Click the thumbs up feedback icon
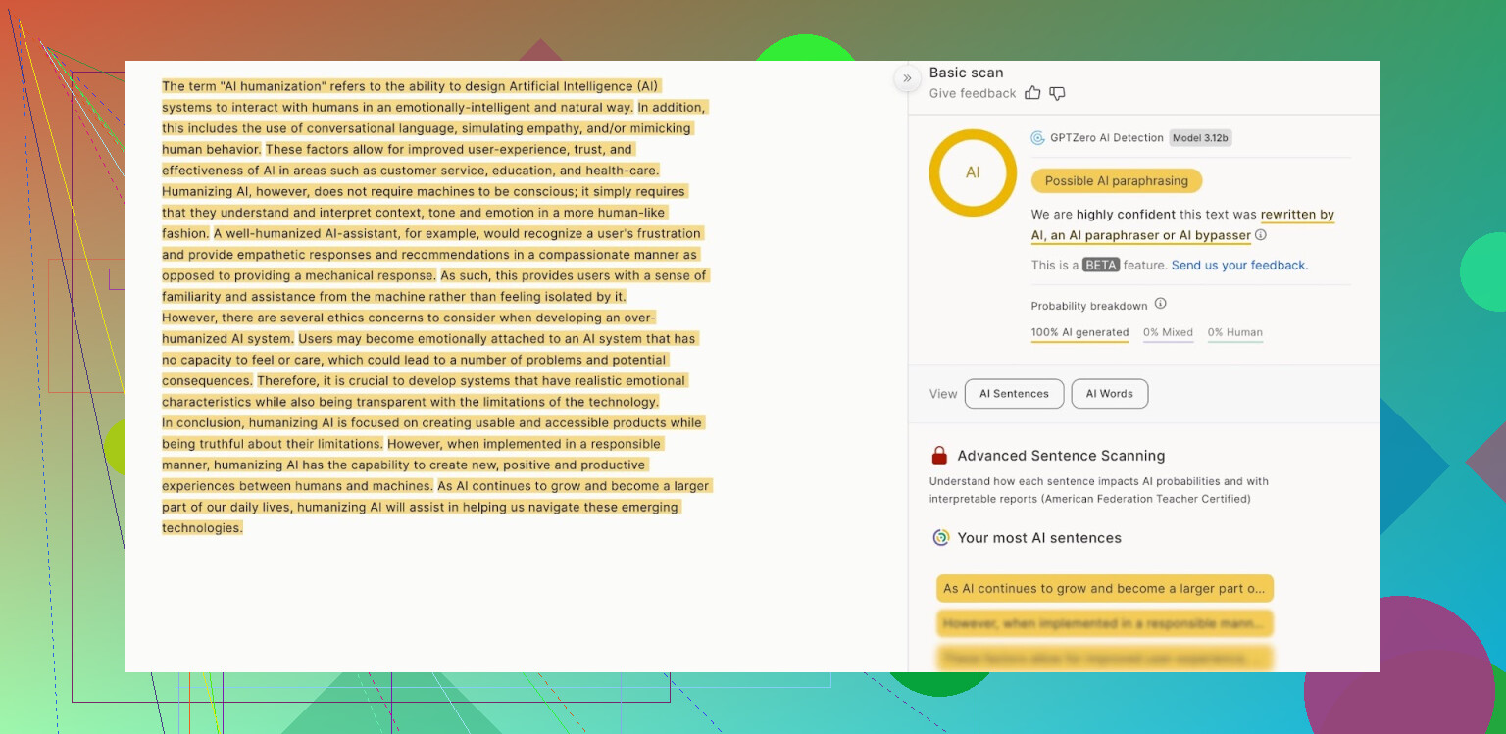 click(1032, 93)
